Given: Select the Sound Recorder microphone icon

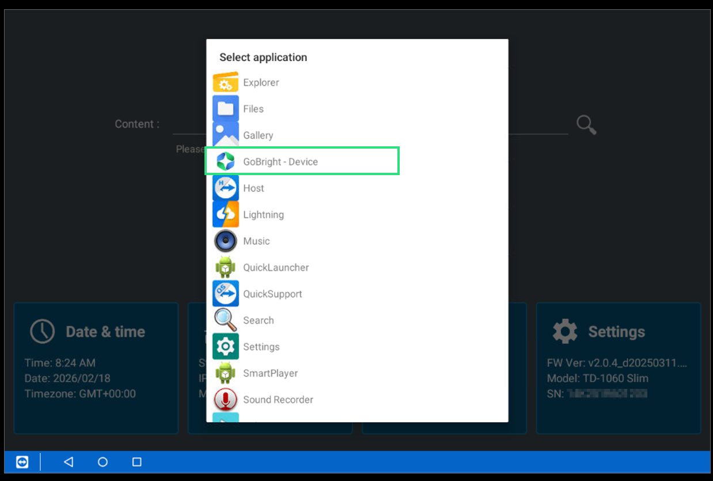Looking at the screenshot, I should pos(225,400).
